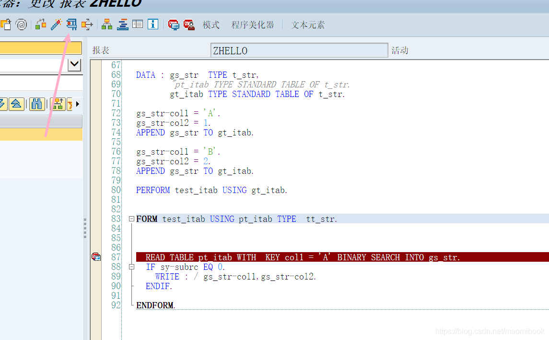Click the blue Information icon
The height and width of the screenshot is (340, 549).
pyautogui.click(x=153, y=24)
